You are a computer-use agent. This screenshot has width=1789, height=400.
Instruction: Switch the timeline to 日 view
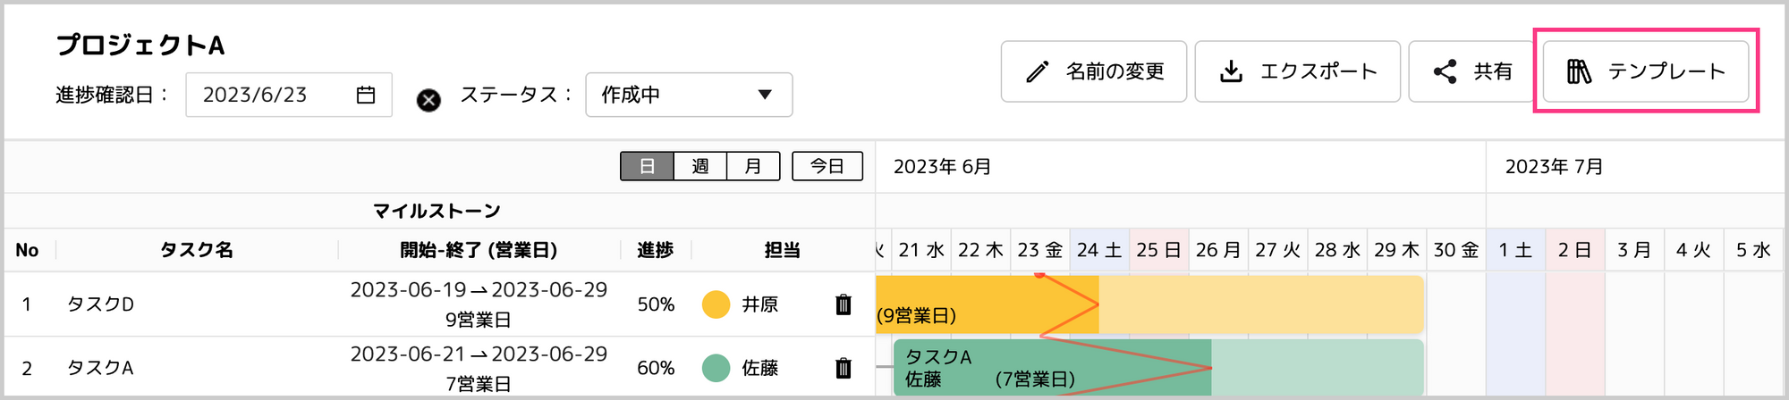(647, 166)
